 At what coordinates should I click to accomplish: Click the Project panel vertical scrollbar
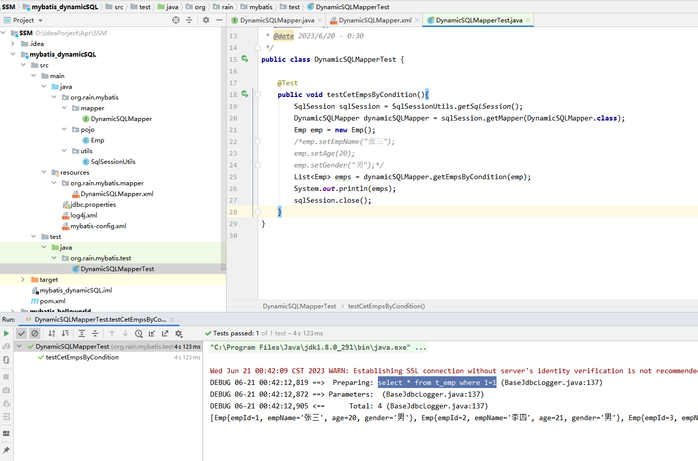click(x=223, y=148)
